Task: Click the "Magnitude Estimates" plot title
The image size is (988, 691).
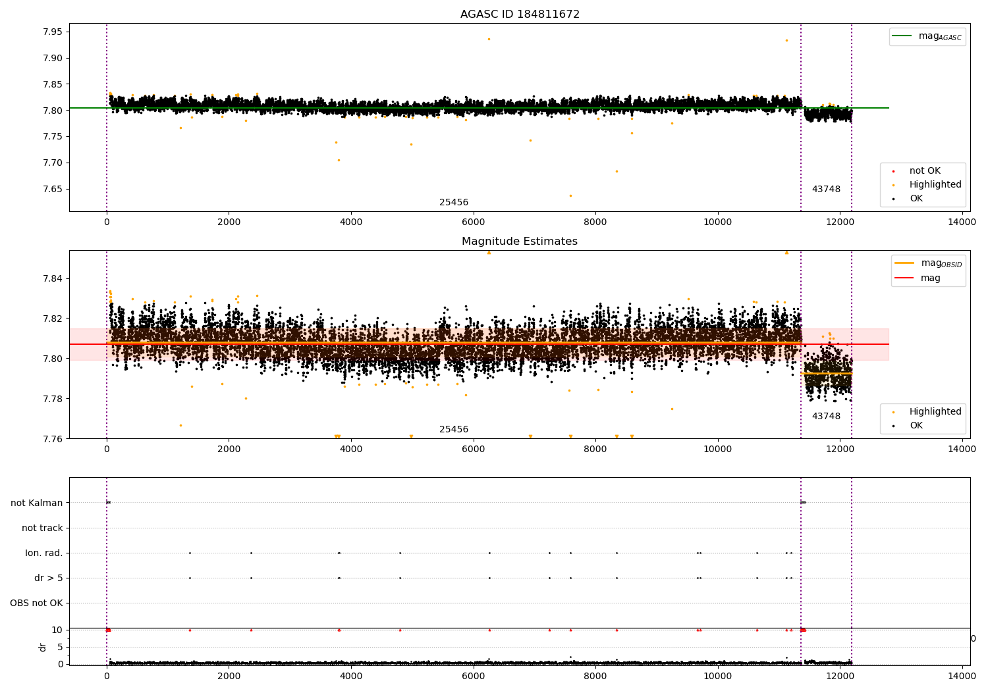Action: click(x=520, y=242)
